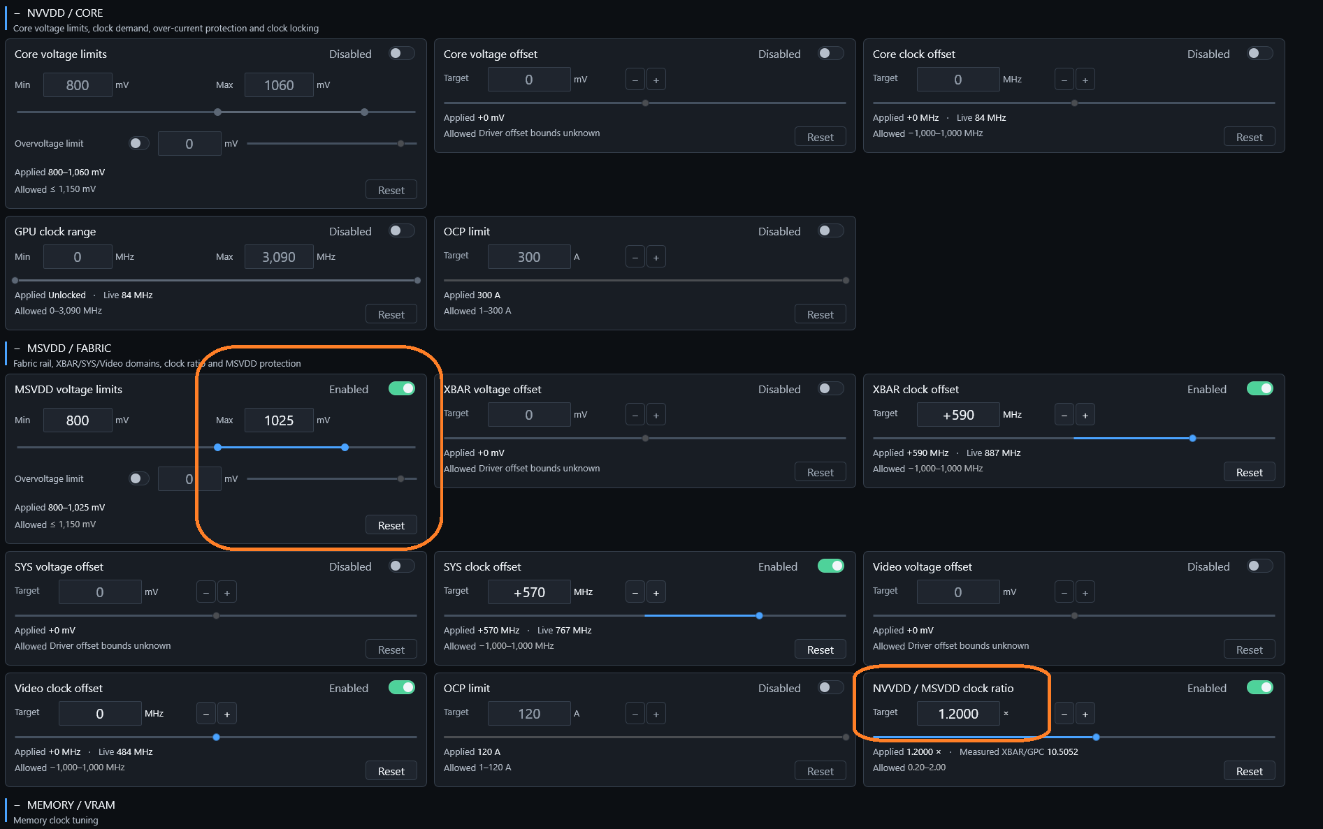The width and height of the screenshot is (1323, 829).
Task: Decrease SYS voltage offset with minus button
Action: click(x=205, y=592)
